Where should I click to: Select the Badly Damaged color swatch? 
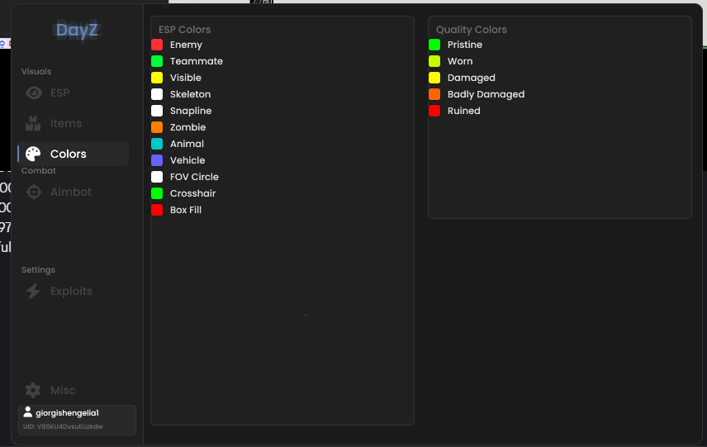[x=434, y=94]
